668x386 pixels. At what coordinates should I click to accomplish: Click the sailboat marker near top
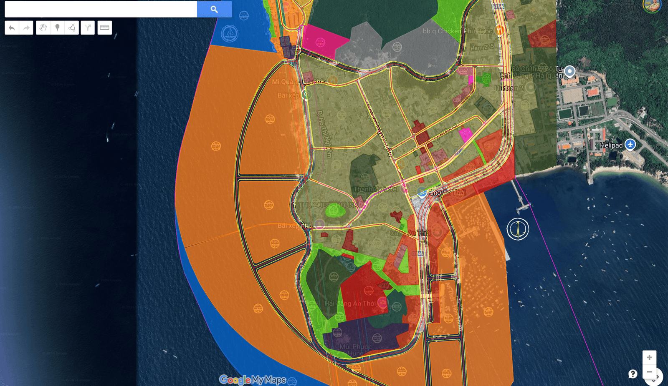pyautogui.click(x=230, y=33)
